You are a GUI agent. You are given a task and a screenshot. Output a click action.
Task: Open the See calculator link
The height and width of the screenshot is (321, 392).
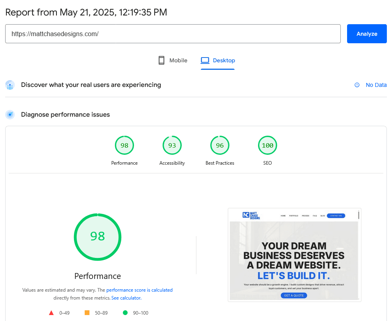126,298
